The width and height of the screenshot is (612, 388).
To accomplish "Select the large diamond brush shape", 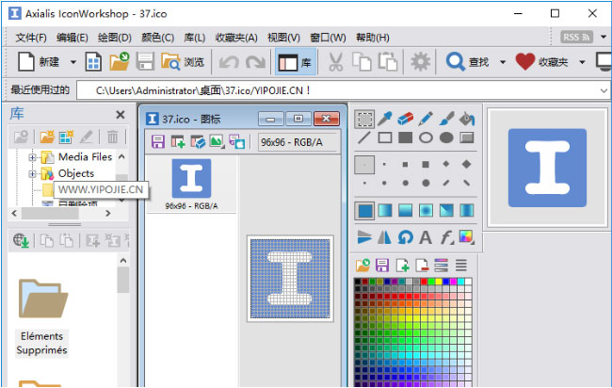I will tap(466, 164).
